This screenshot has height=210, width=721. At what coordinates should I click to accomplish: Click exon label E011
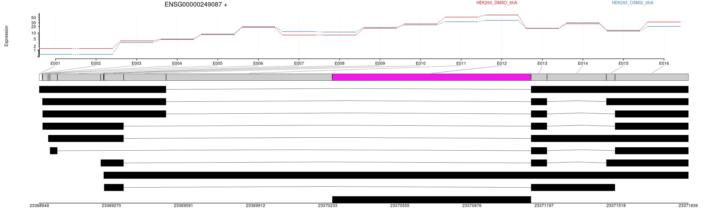[x=461, y=63]
